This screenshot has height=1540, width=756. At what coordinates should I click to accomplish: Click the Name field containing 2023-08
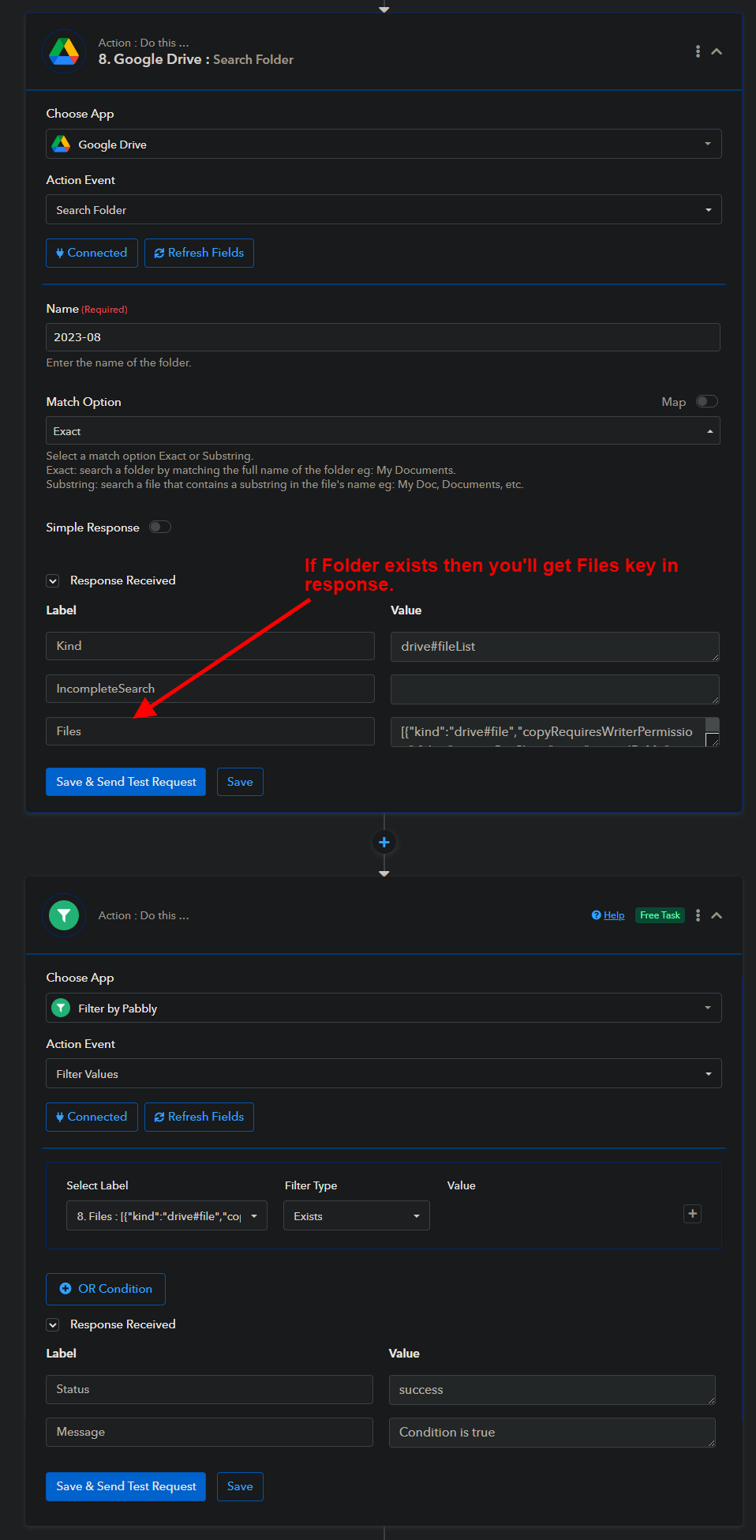(x=383, y=337)
